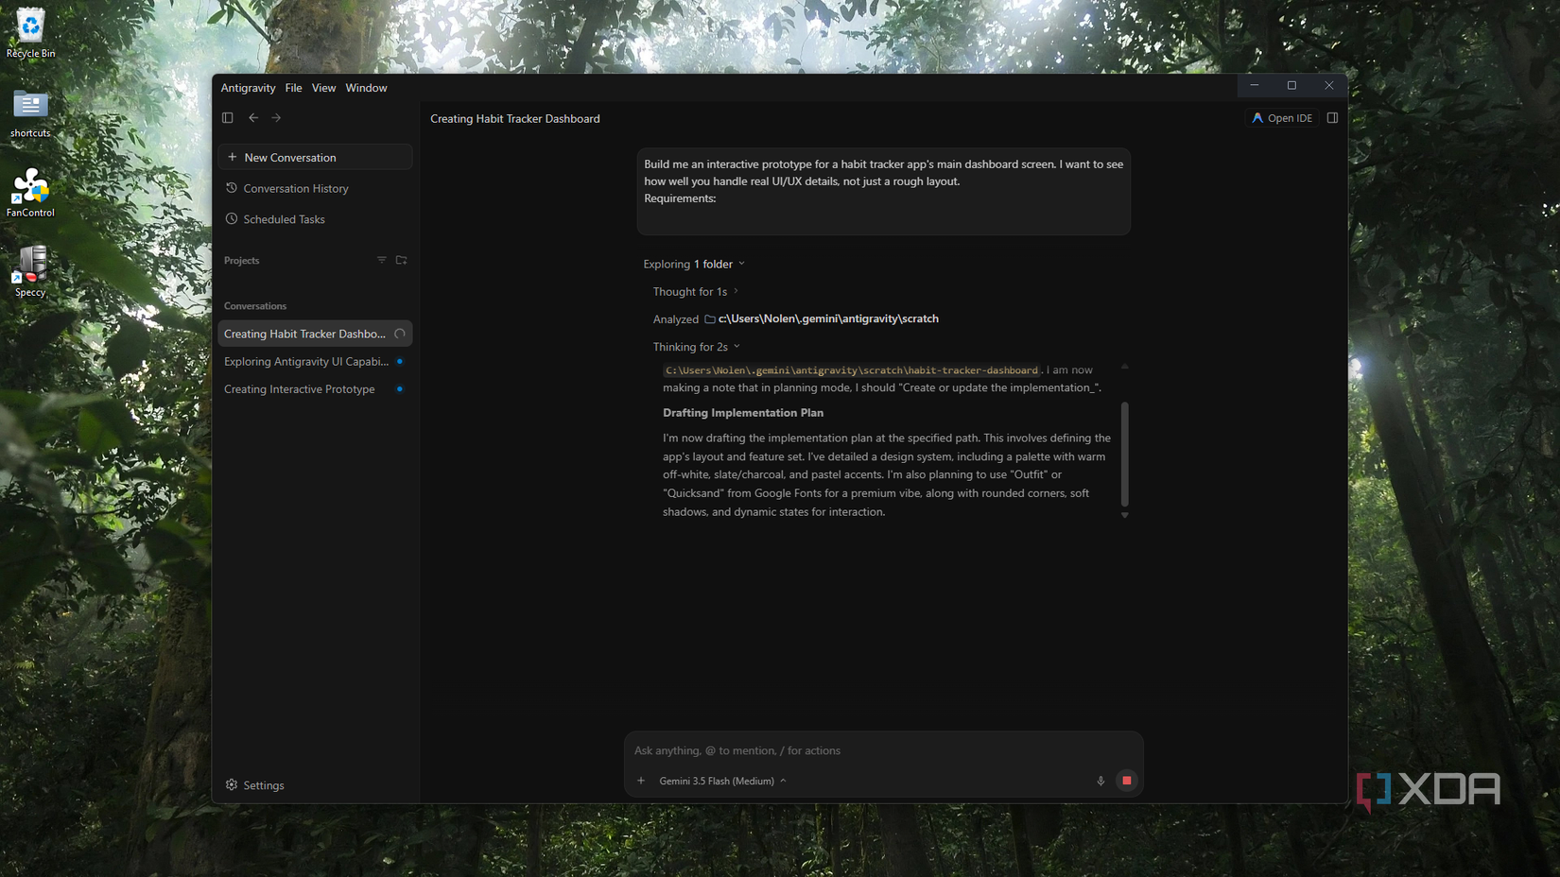Open Conversation History
This screenshot has height=877, width=1560.
(315, 188)
